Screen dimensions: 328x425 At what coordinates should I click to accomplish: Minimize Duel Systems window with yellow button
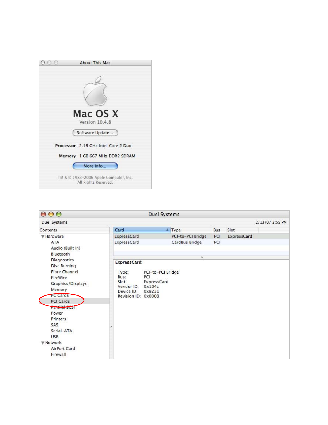coord(51,214)
